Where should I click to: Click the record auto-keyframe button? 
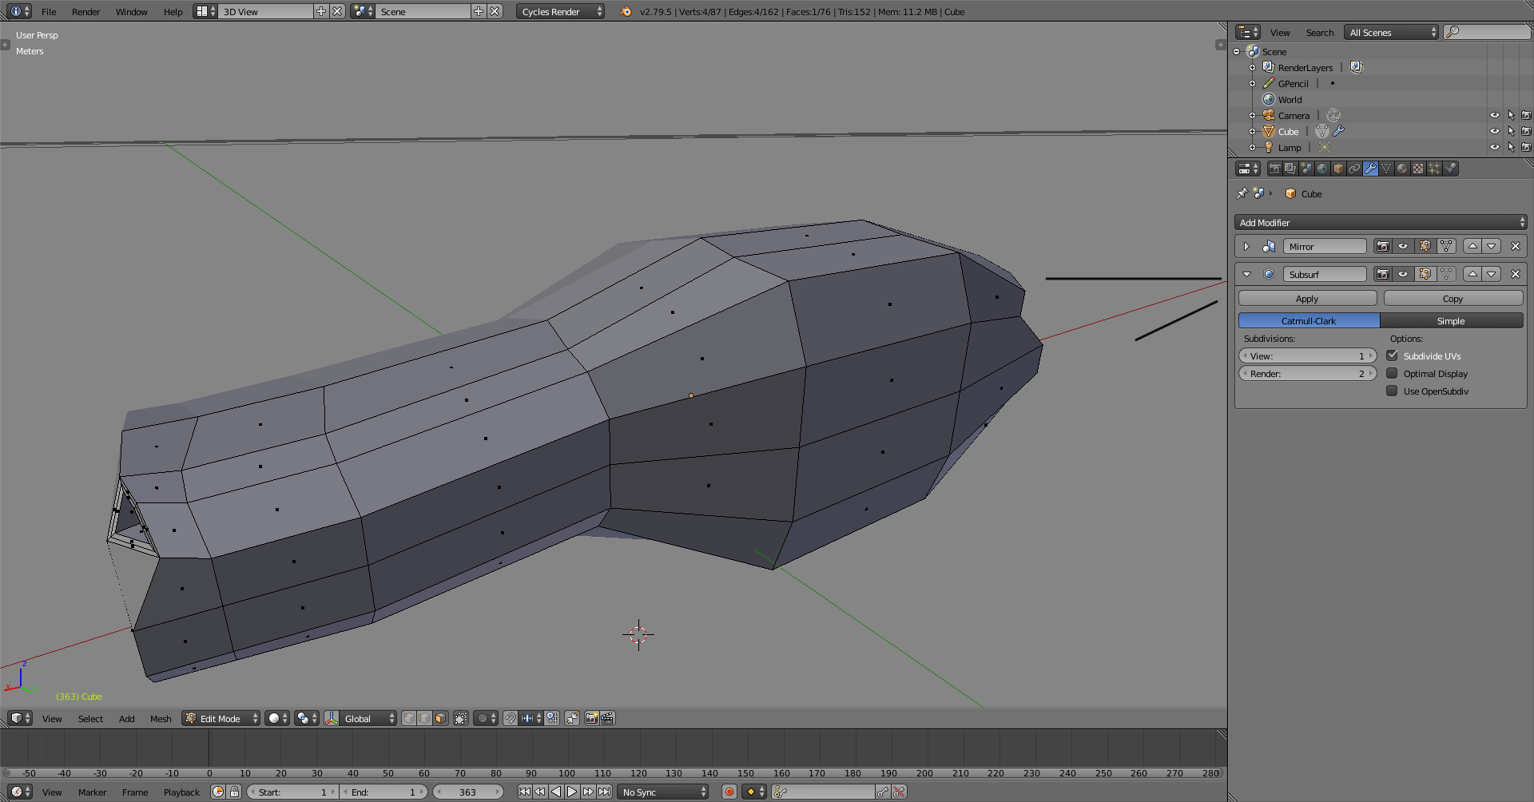tap(729, 792)
